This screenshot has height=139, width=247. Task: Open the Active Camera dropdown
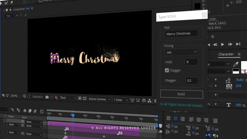[99, 99]
